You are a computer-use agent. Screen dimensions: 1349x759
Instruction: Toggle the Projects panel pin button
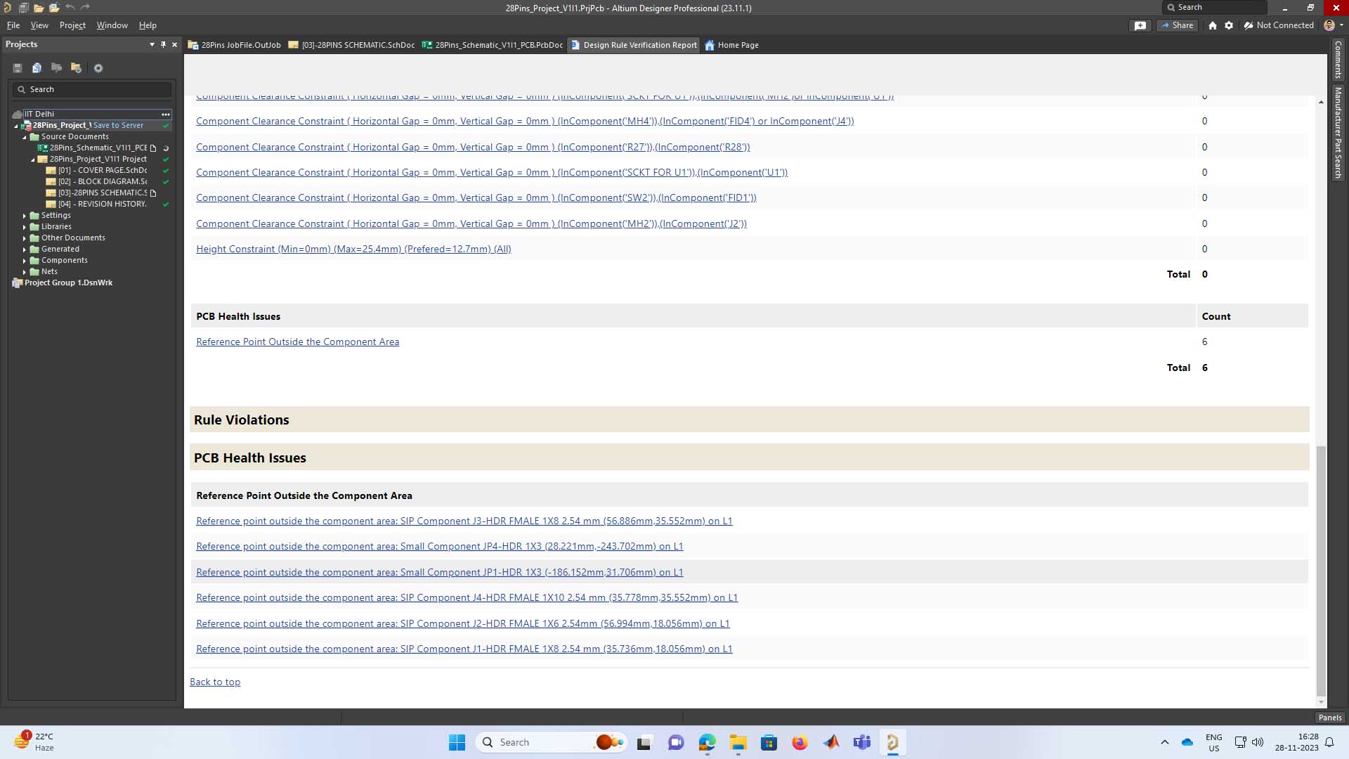coord(163,44)
